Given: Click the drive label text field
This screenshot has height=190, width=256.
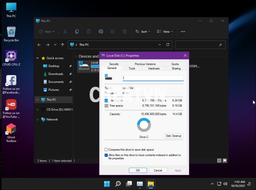Looking at the screenshot, I should click(153, 78).
